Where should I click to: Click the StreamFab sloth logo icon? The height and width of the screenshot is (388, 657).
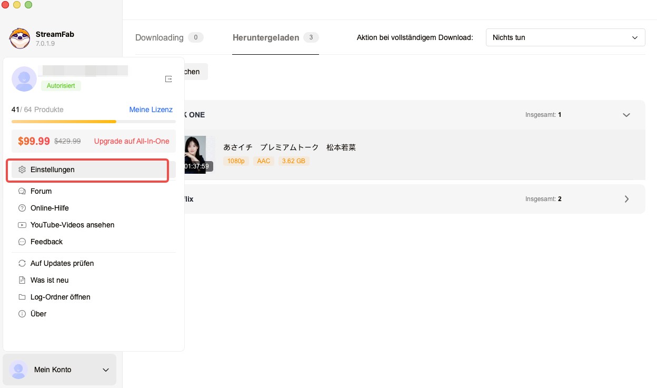tap(19, 38)
